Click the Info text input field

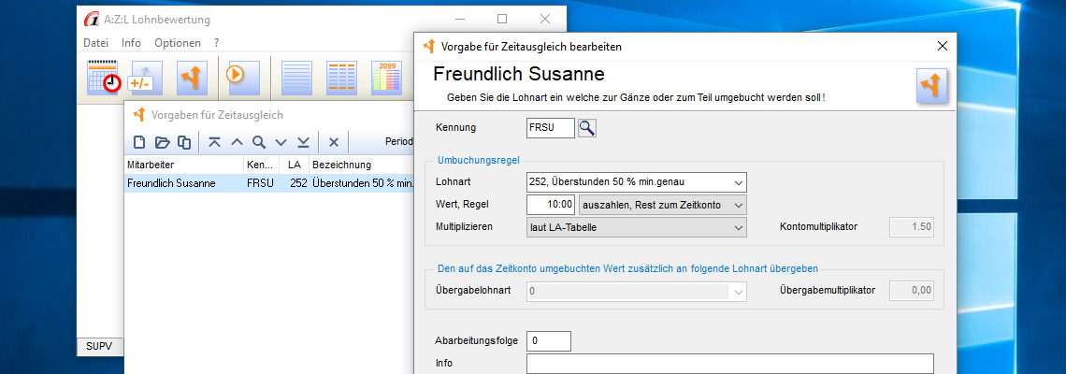729,364
